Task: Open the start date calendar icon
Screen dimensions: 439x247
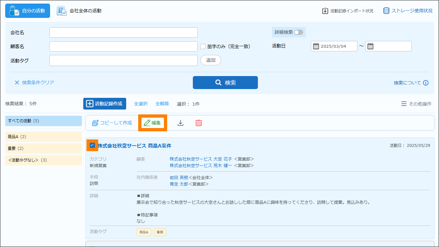Action: (316, 46)
